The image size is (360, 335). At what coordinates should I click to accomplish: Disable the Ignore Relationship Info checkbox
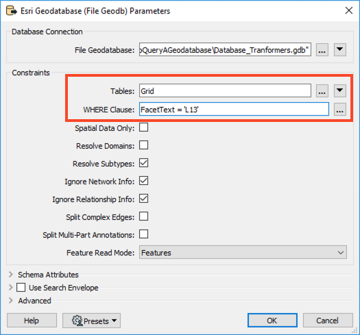point(144,199)
